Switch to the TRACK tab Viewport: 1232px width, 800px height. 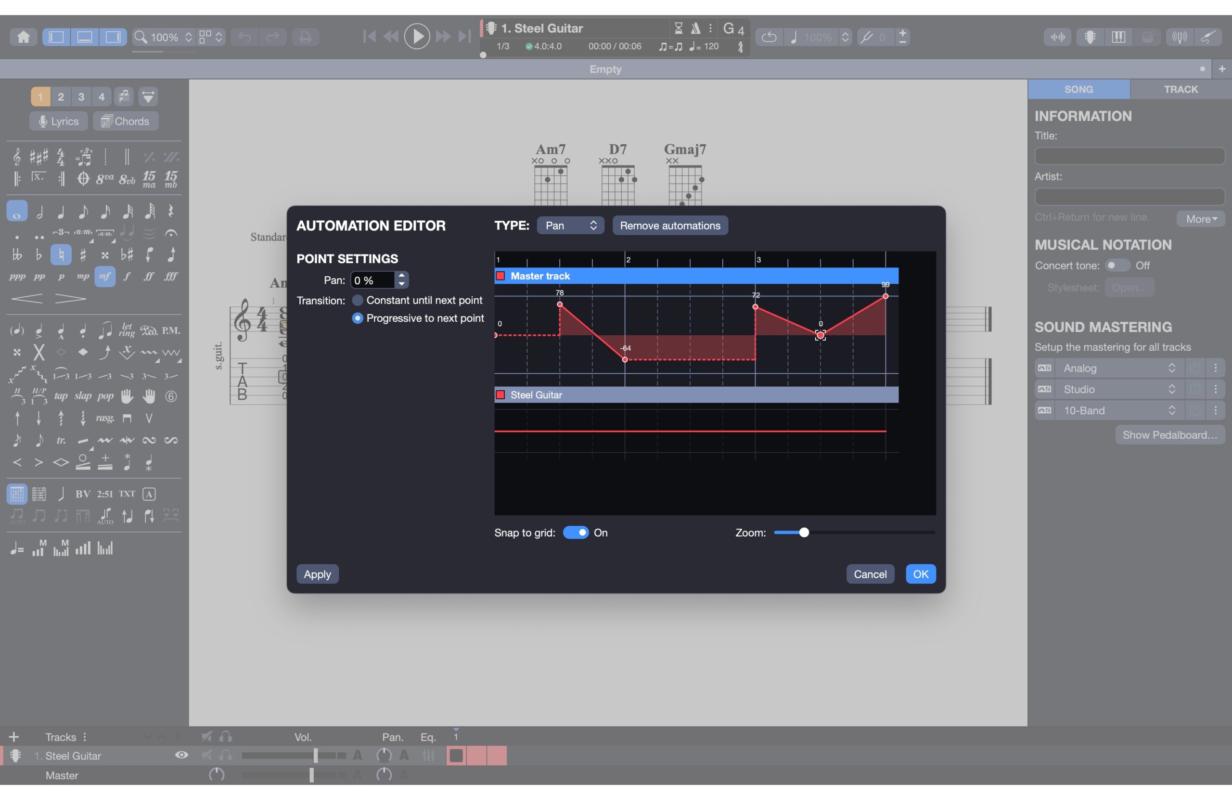1180,89
